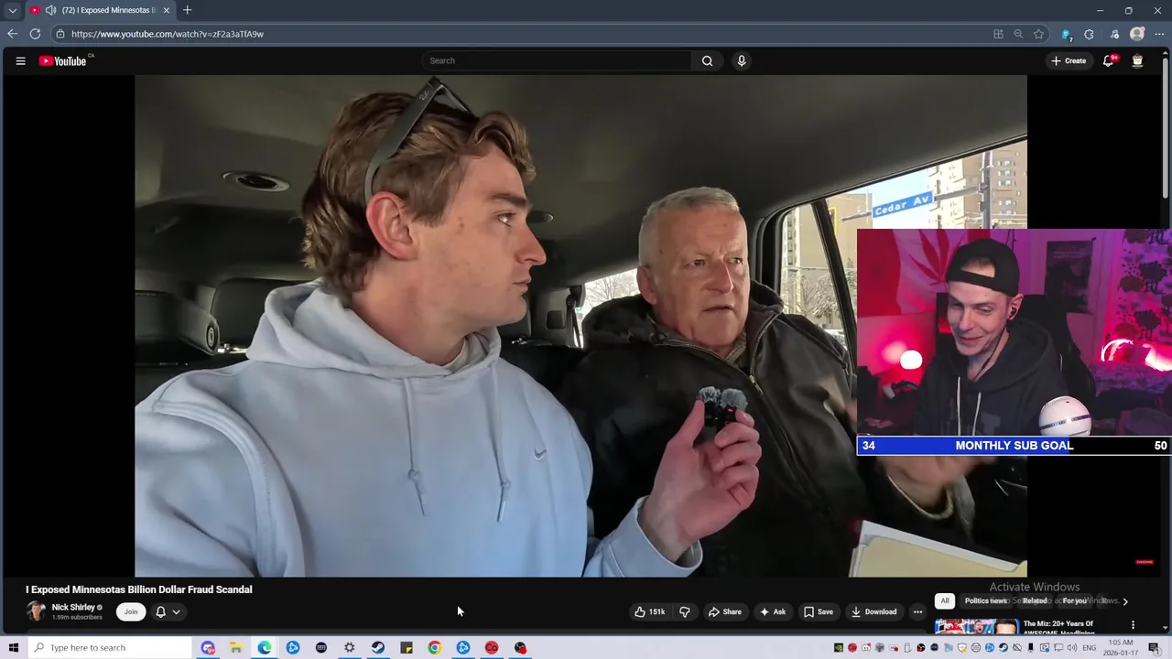The height and width of the screenshot is (659, 1172).
Task: Click the YouTube search magnifier button
Action: [707, 61]
